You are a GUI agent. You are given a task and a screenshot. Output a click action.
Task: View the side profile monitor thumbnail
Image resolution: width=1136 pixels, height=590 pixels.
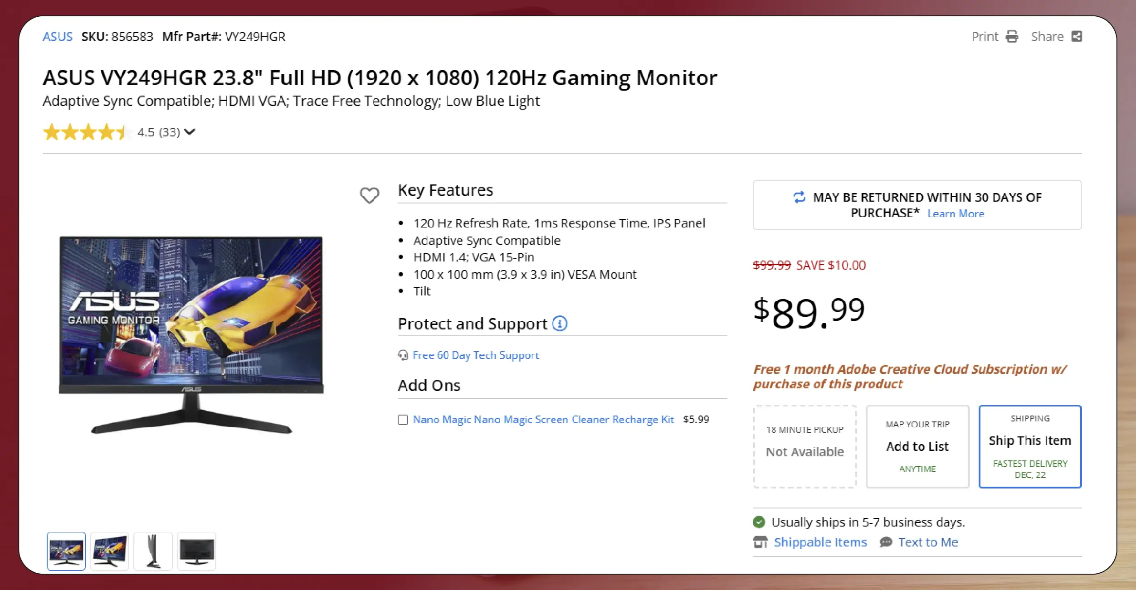tap(153, 551)
